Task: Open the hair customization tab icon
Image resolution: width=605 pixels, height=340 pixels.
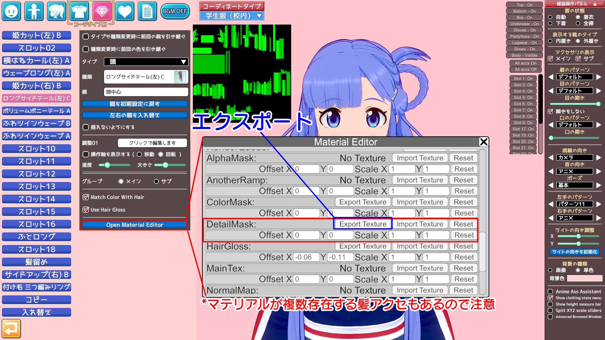Action: coord(57,11)
